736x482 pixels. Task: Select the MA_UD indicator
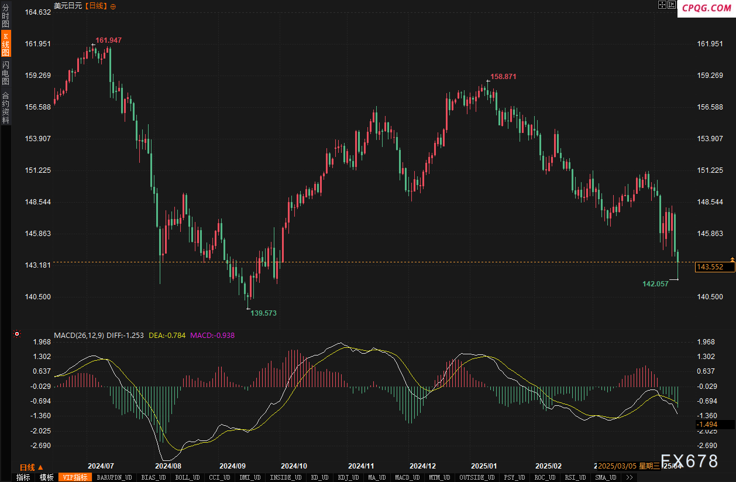point(377,477)
